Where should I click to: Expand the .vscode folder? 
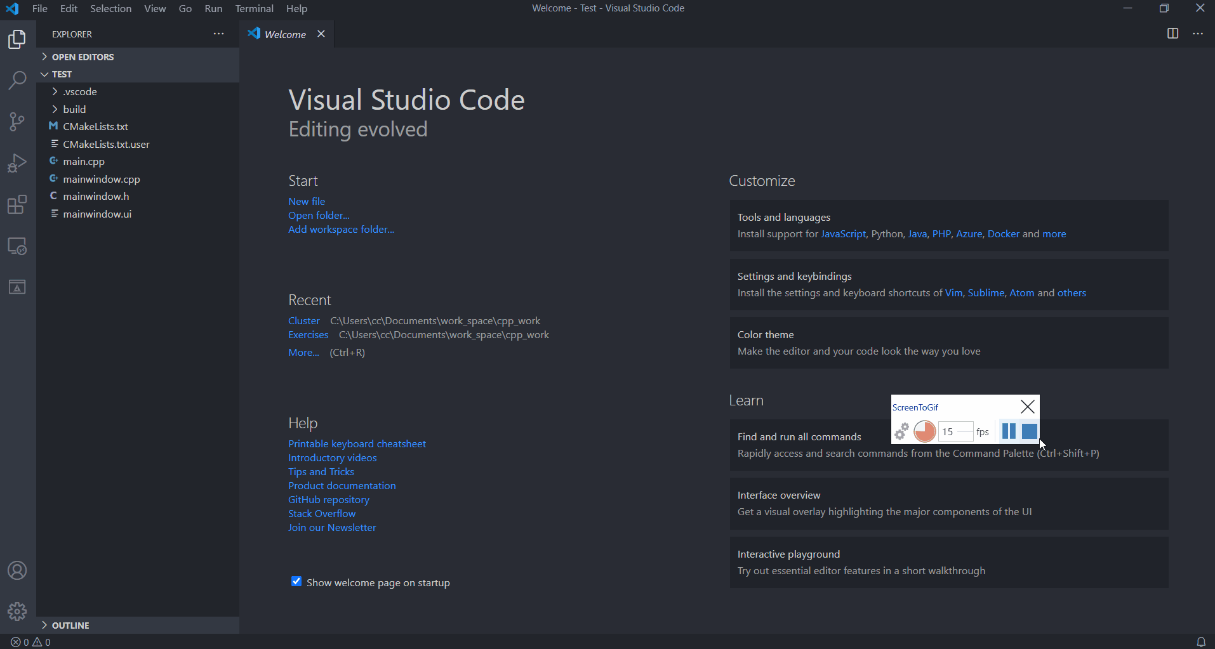coord(79,92)
